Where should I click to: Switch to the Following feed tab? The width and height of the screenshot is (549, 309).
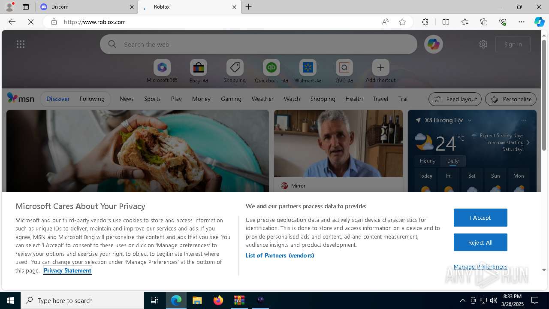coord(92,99)
